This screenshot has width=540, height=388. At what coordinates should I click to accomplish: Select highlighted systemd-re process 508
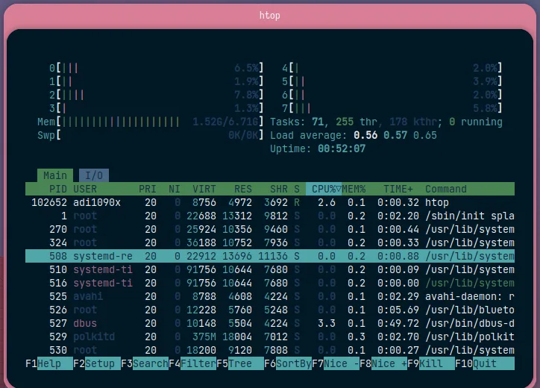click(x=270, y=256)
